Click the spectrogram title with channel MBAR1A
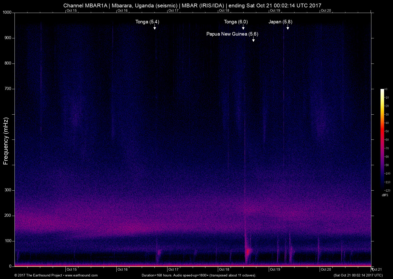The height and width of the screenshot is (279, 393). 192,5
